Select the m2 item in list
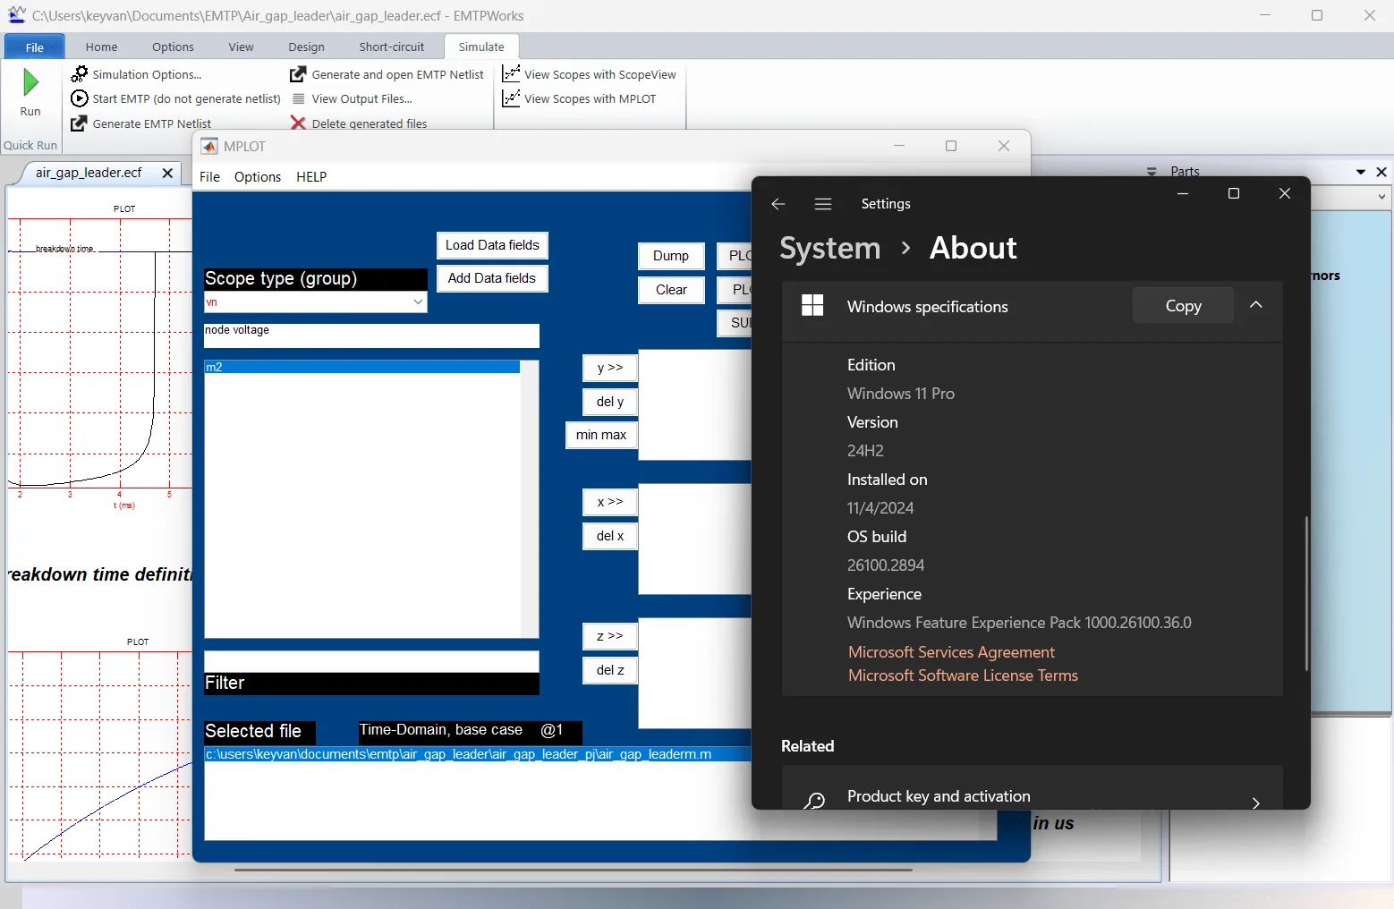The height and width of the screenshot is (909, 1394). point(361,367)
